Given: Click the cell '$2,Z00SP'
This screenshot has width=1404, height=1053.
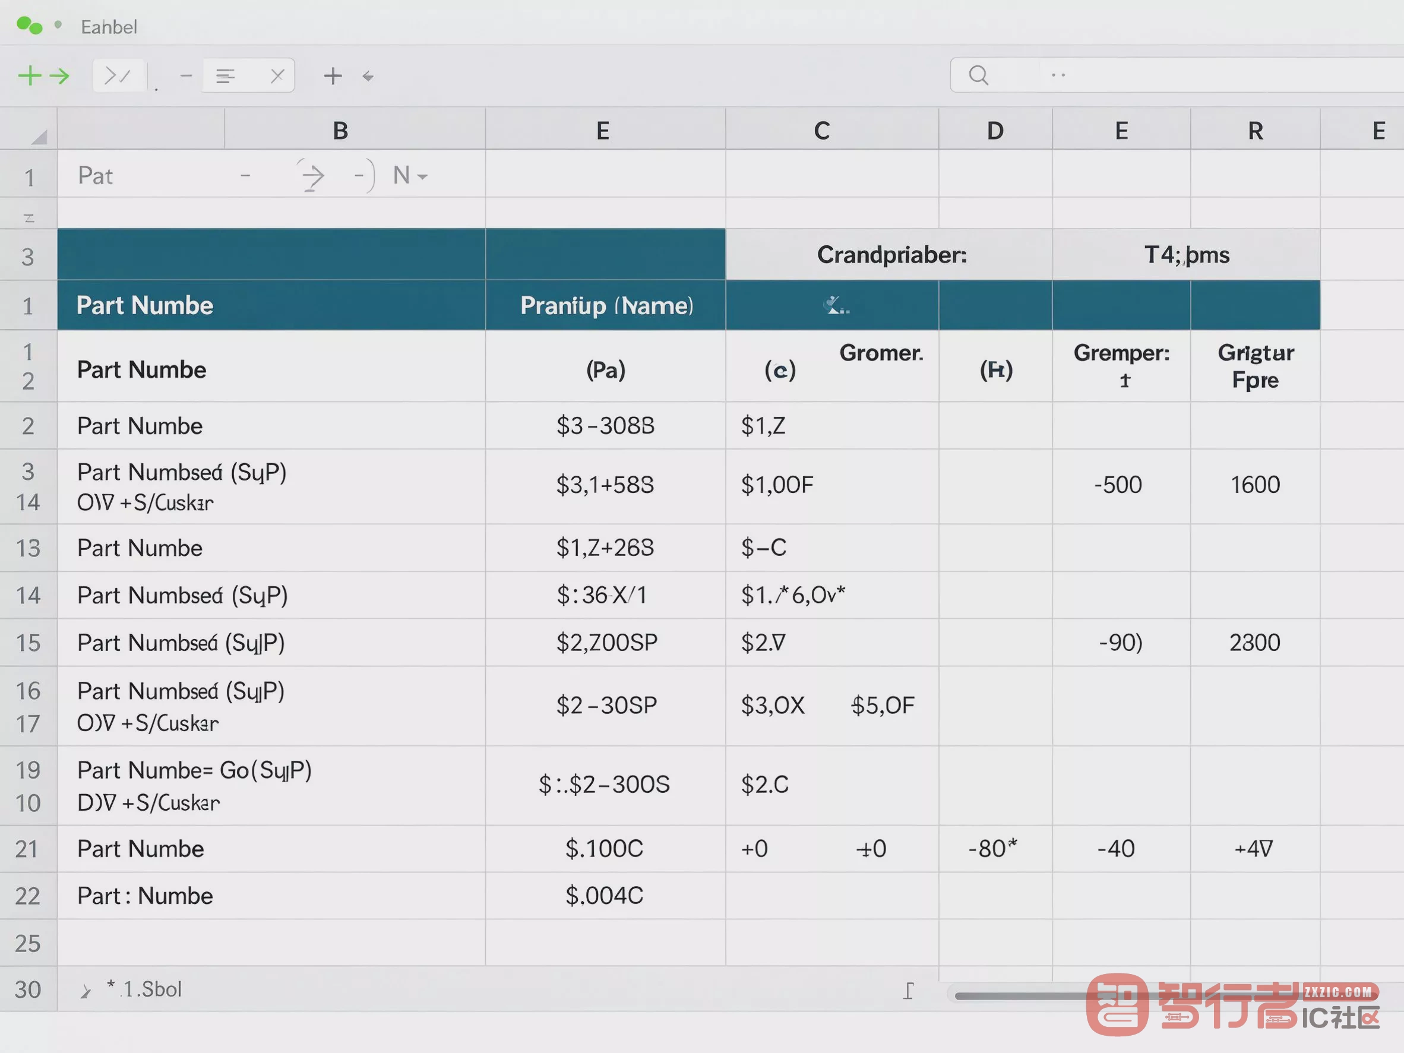Looking at the screenshot, I should [x=607, y=643].
